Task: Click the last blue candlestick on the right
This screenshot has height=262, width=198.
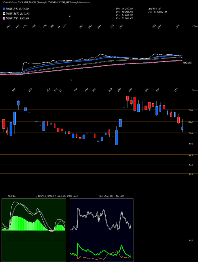Action: click(x=182, y=128)
